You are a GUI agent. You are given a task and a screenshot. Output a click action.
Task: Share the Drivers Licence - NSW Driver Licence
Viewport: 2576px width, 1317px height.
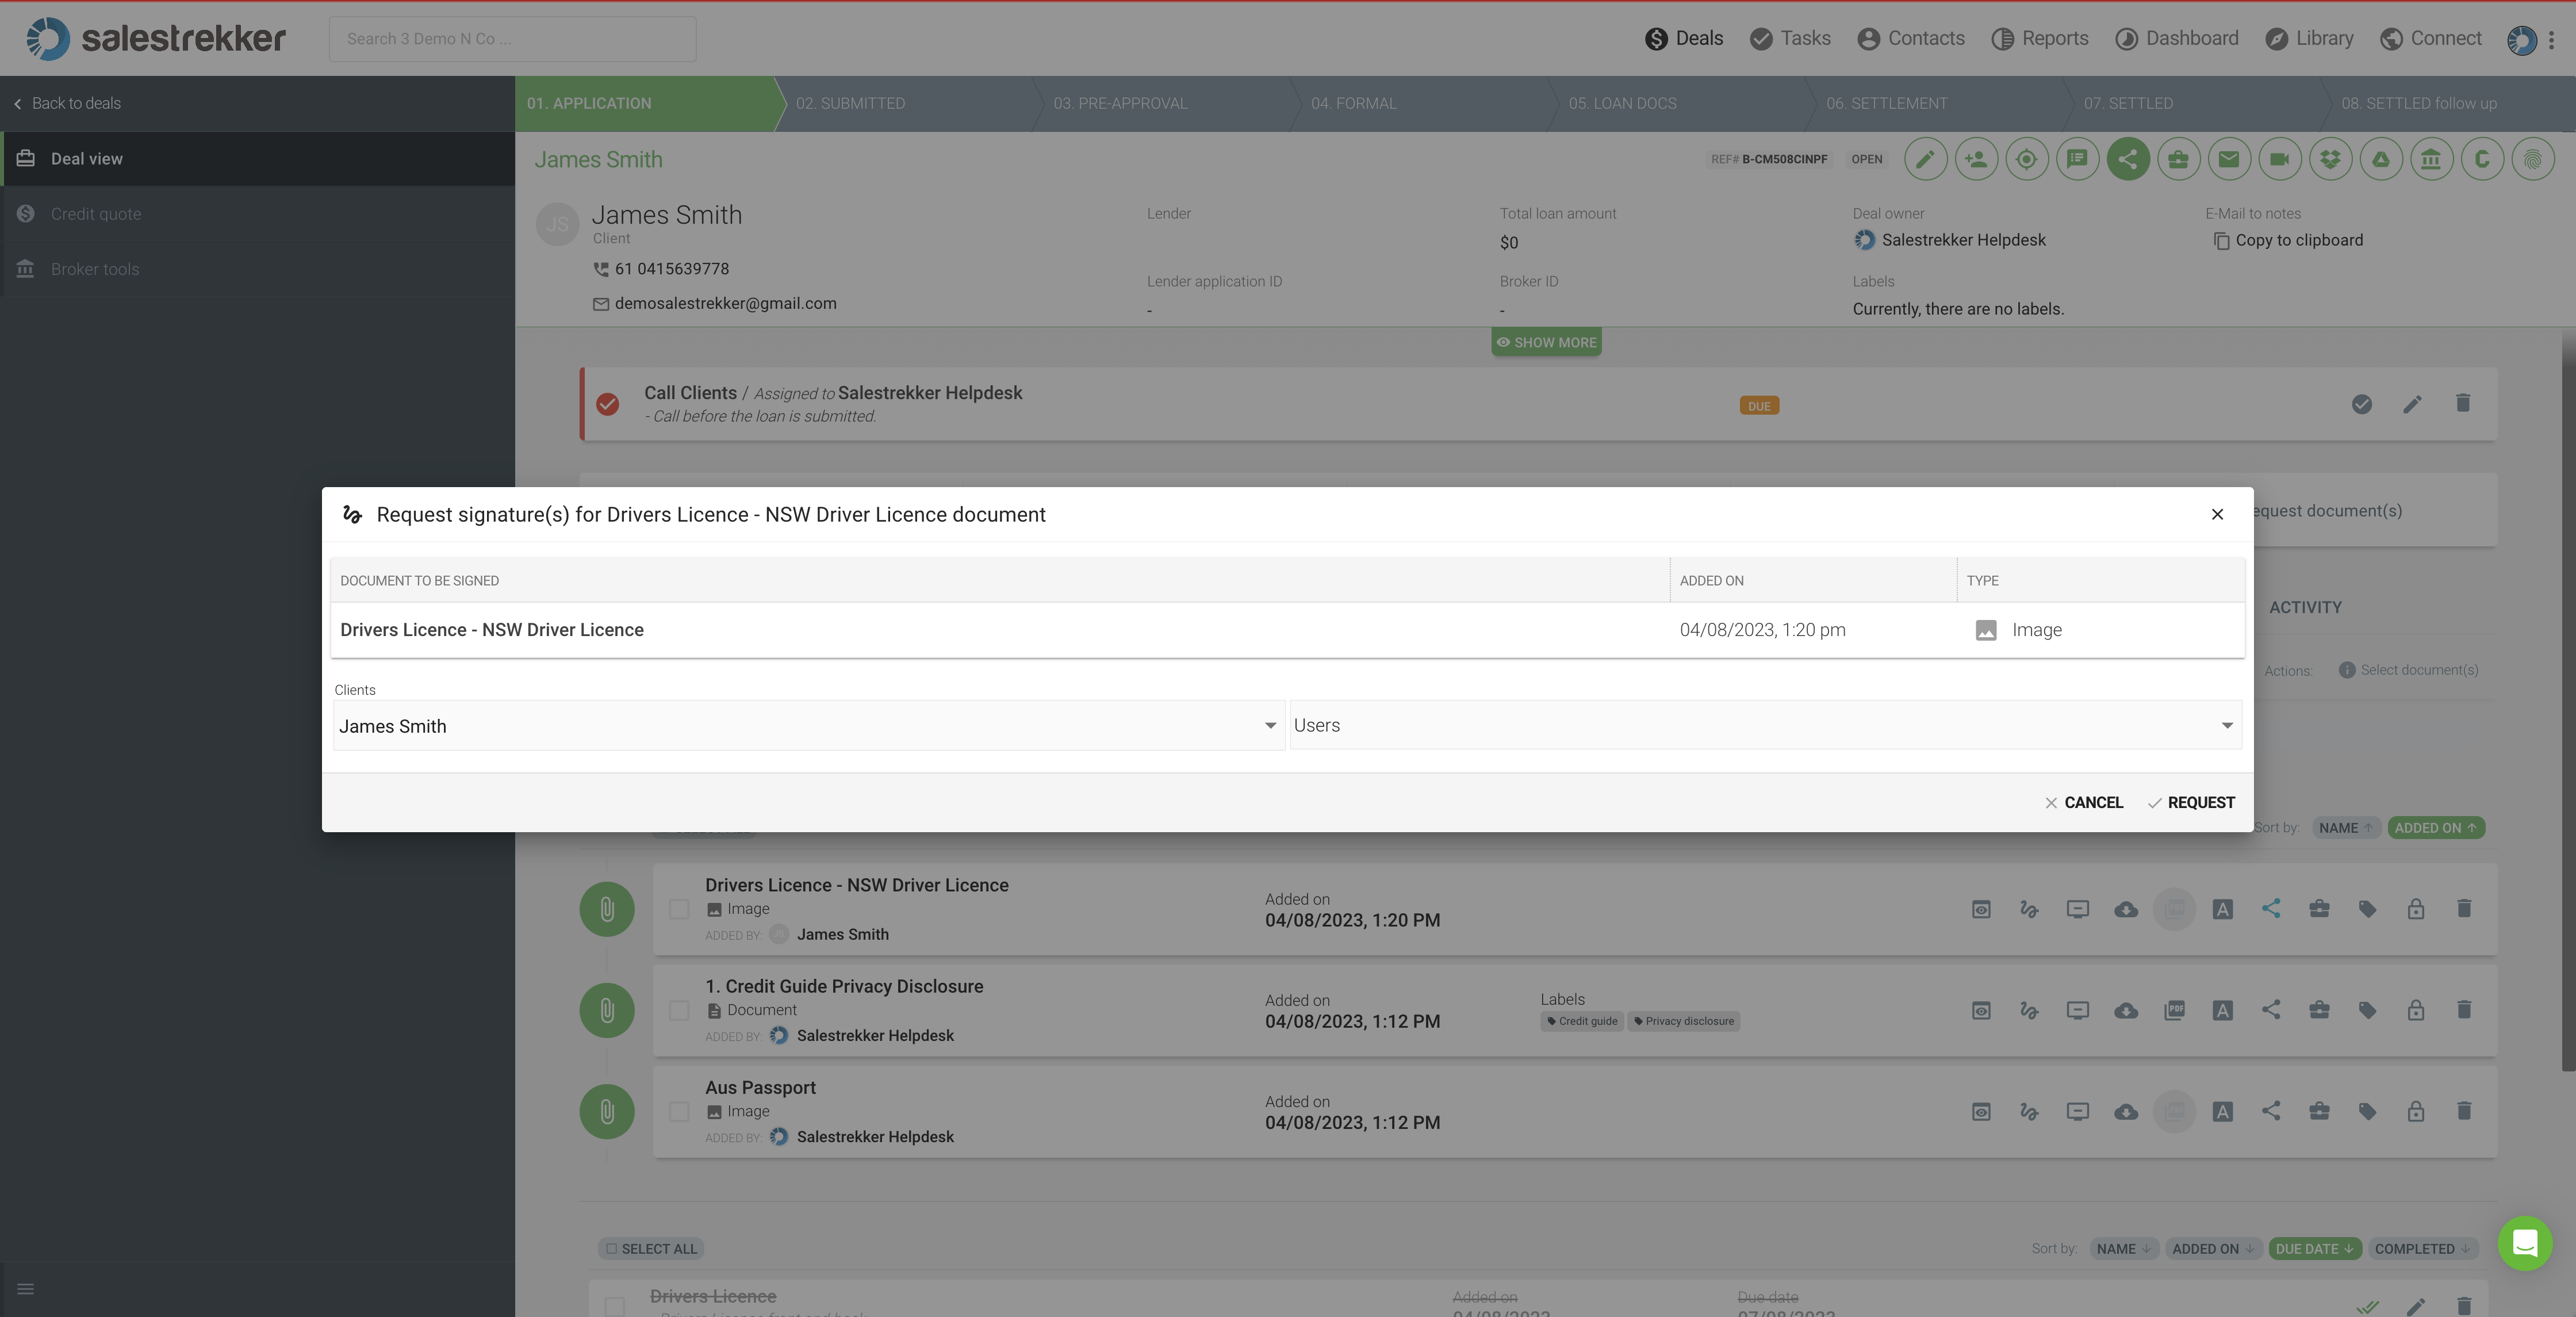pos(2271,908)
